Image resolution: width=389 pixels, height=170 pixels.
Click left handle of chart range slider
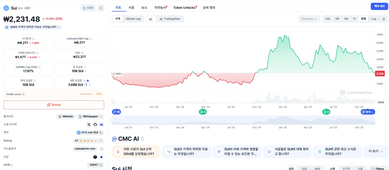point(112,120)
